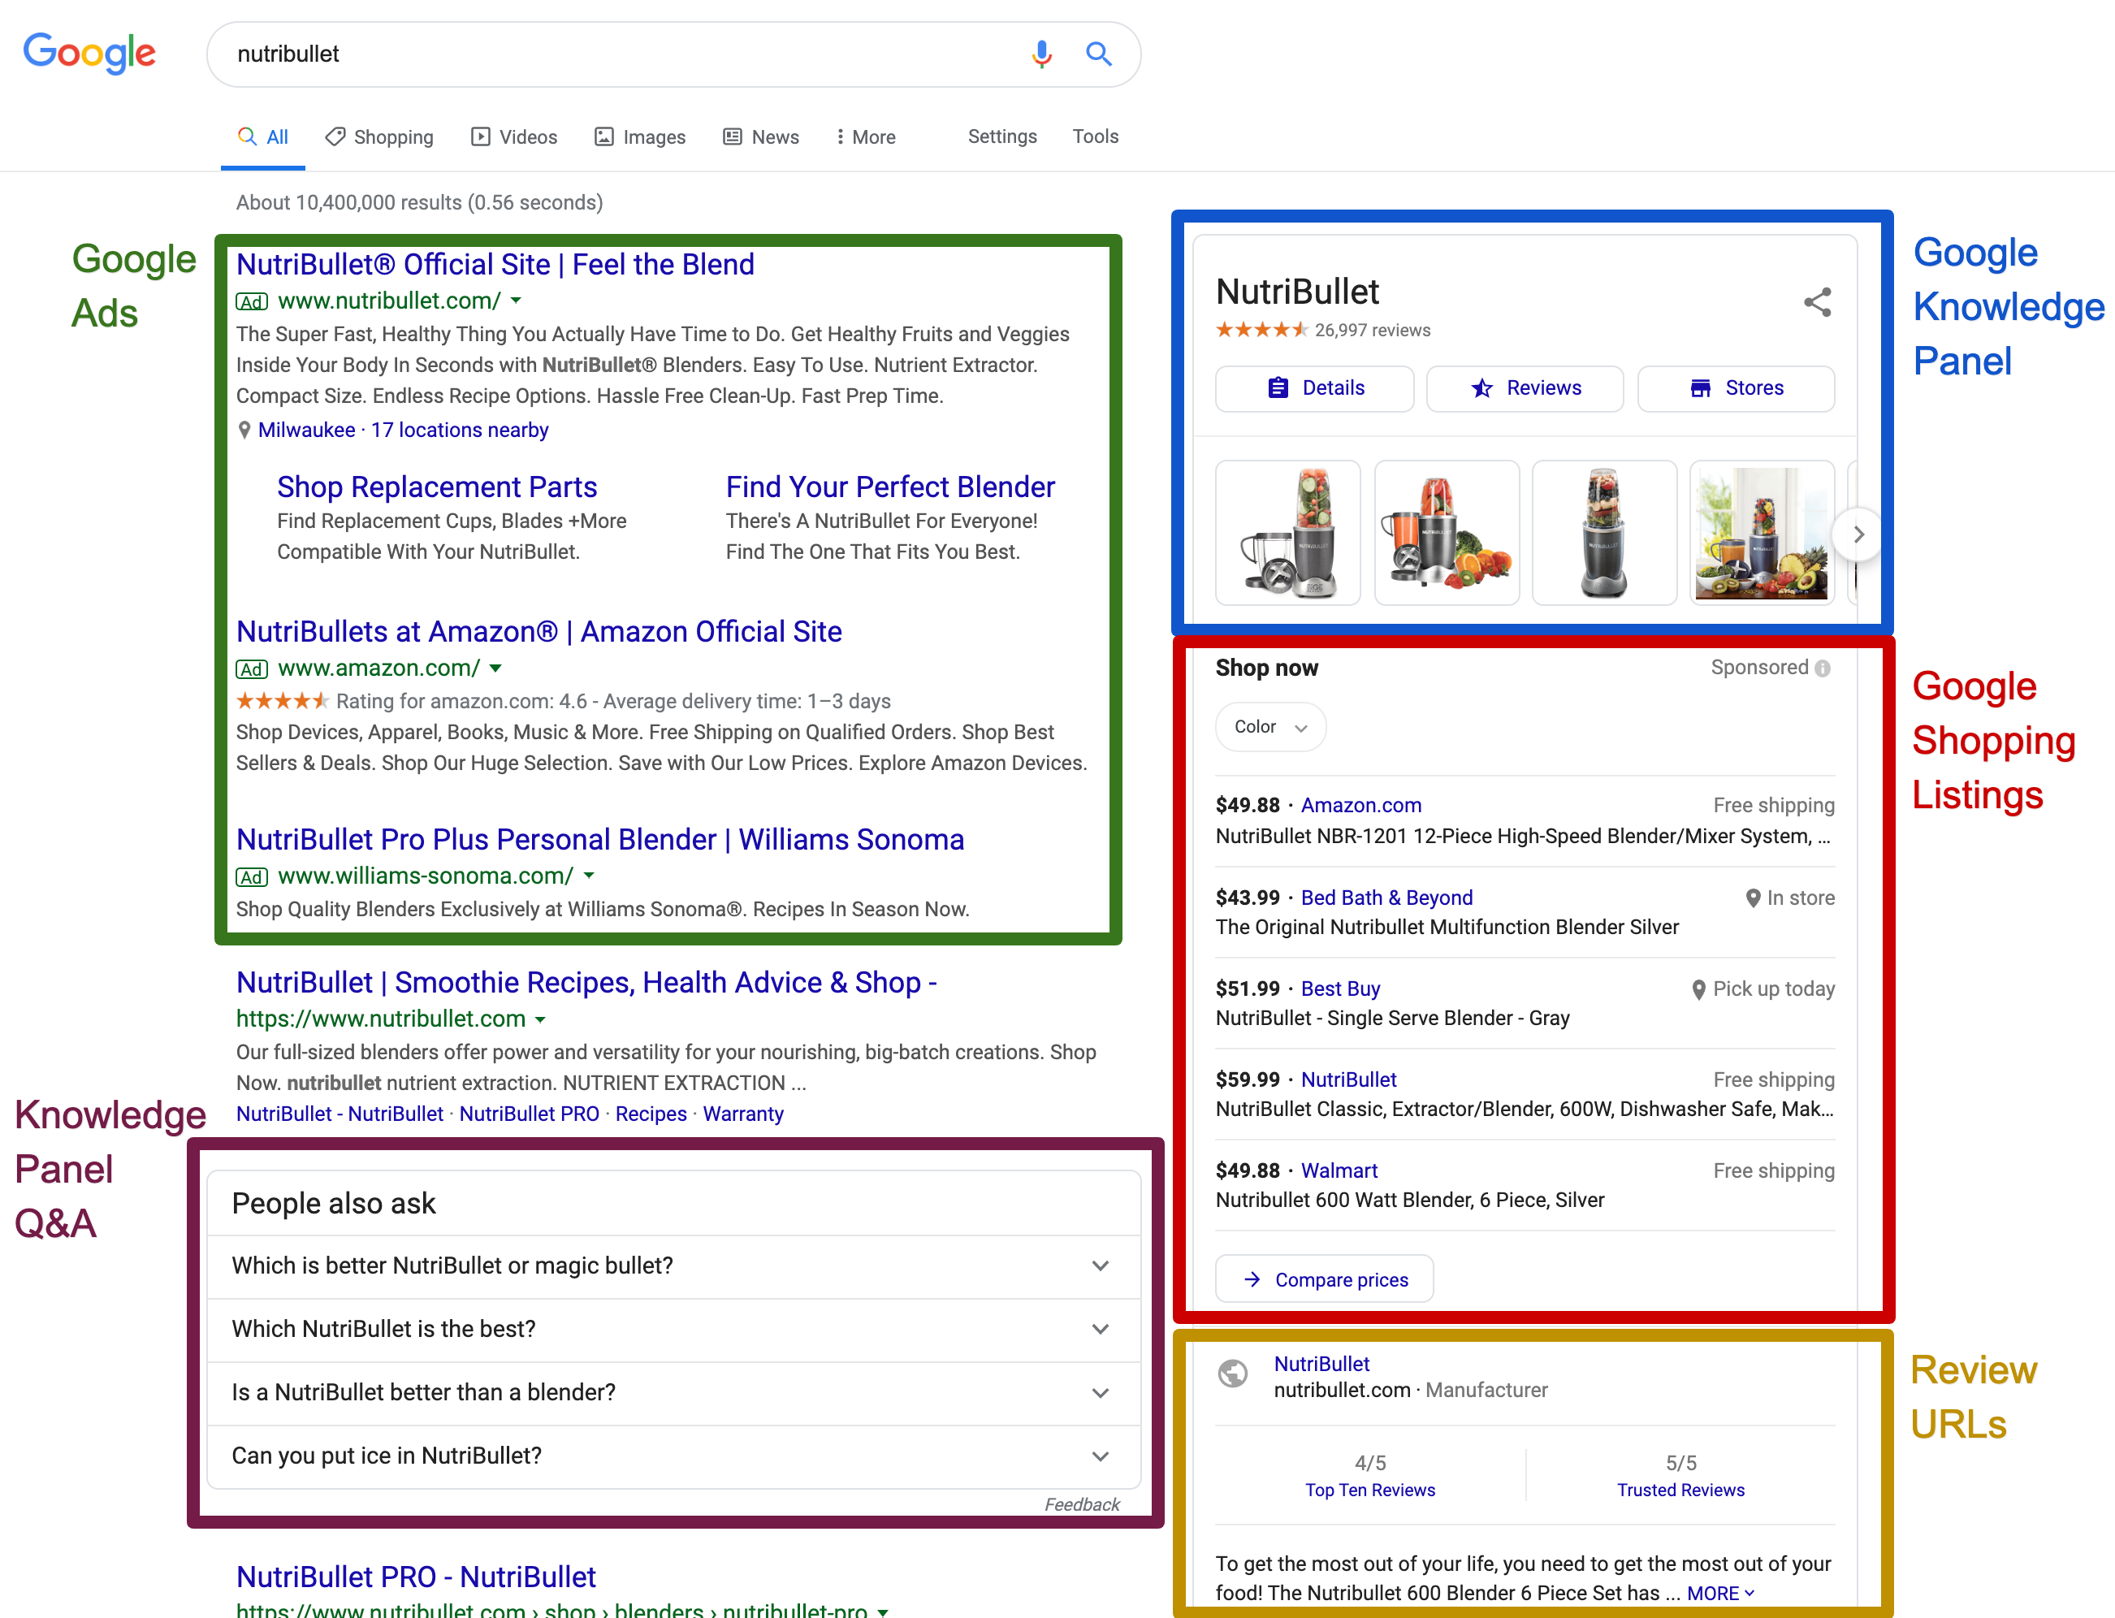Open the Trusted Reviews link
This screenshot has height=1618, width=2115.
pos(1680,1490)
